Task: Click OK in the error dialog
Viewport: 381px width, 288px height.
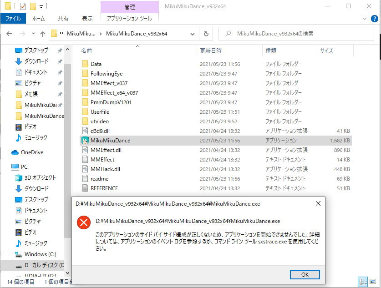Action: 305,274
